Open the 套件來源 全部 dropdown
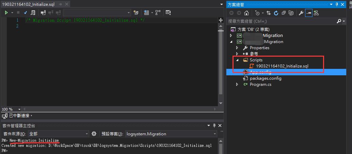The width and height of the screenshot is (352, 154). 58,134
